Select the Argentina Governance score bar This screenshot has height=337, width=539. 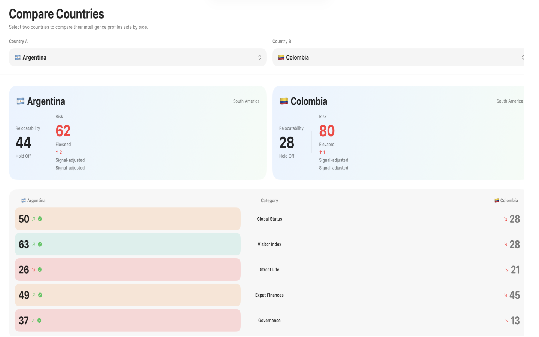[x=128, y=321]
